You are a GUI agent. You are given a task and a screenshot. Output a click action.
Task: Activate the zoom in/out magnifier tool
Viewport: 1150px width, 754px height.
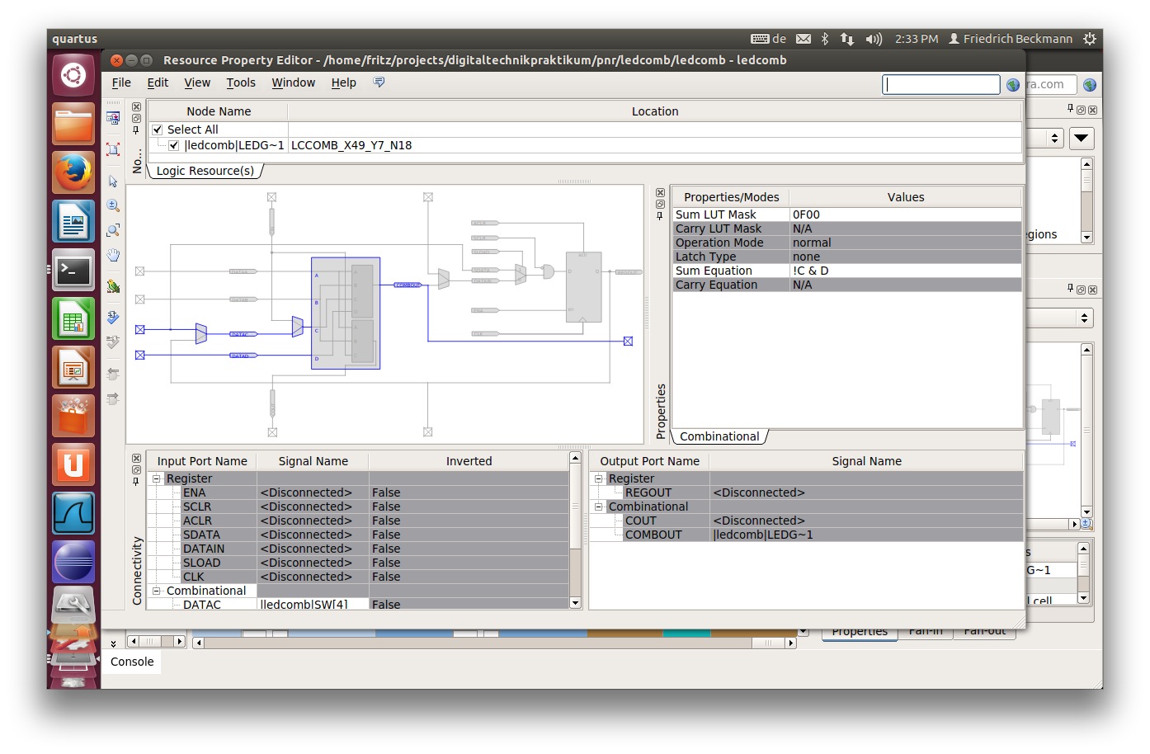tap(113, 205)
